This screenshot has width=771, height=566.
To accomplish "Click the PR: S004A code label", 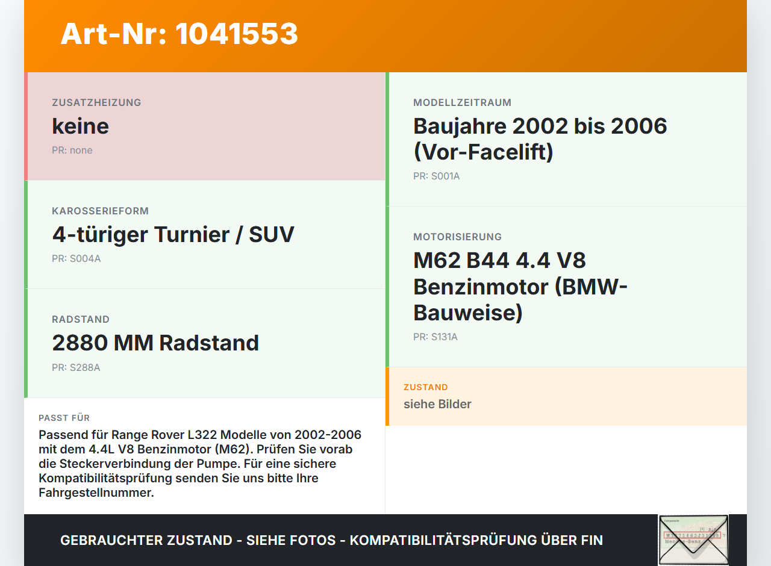I will [76, 259].
